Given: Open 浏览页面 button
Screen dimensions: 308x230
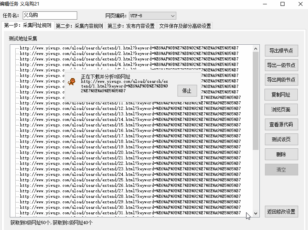Looking at the screenshot, I should coord(281,110).
